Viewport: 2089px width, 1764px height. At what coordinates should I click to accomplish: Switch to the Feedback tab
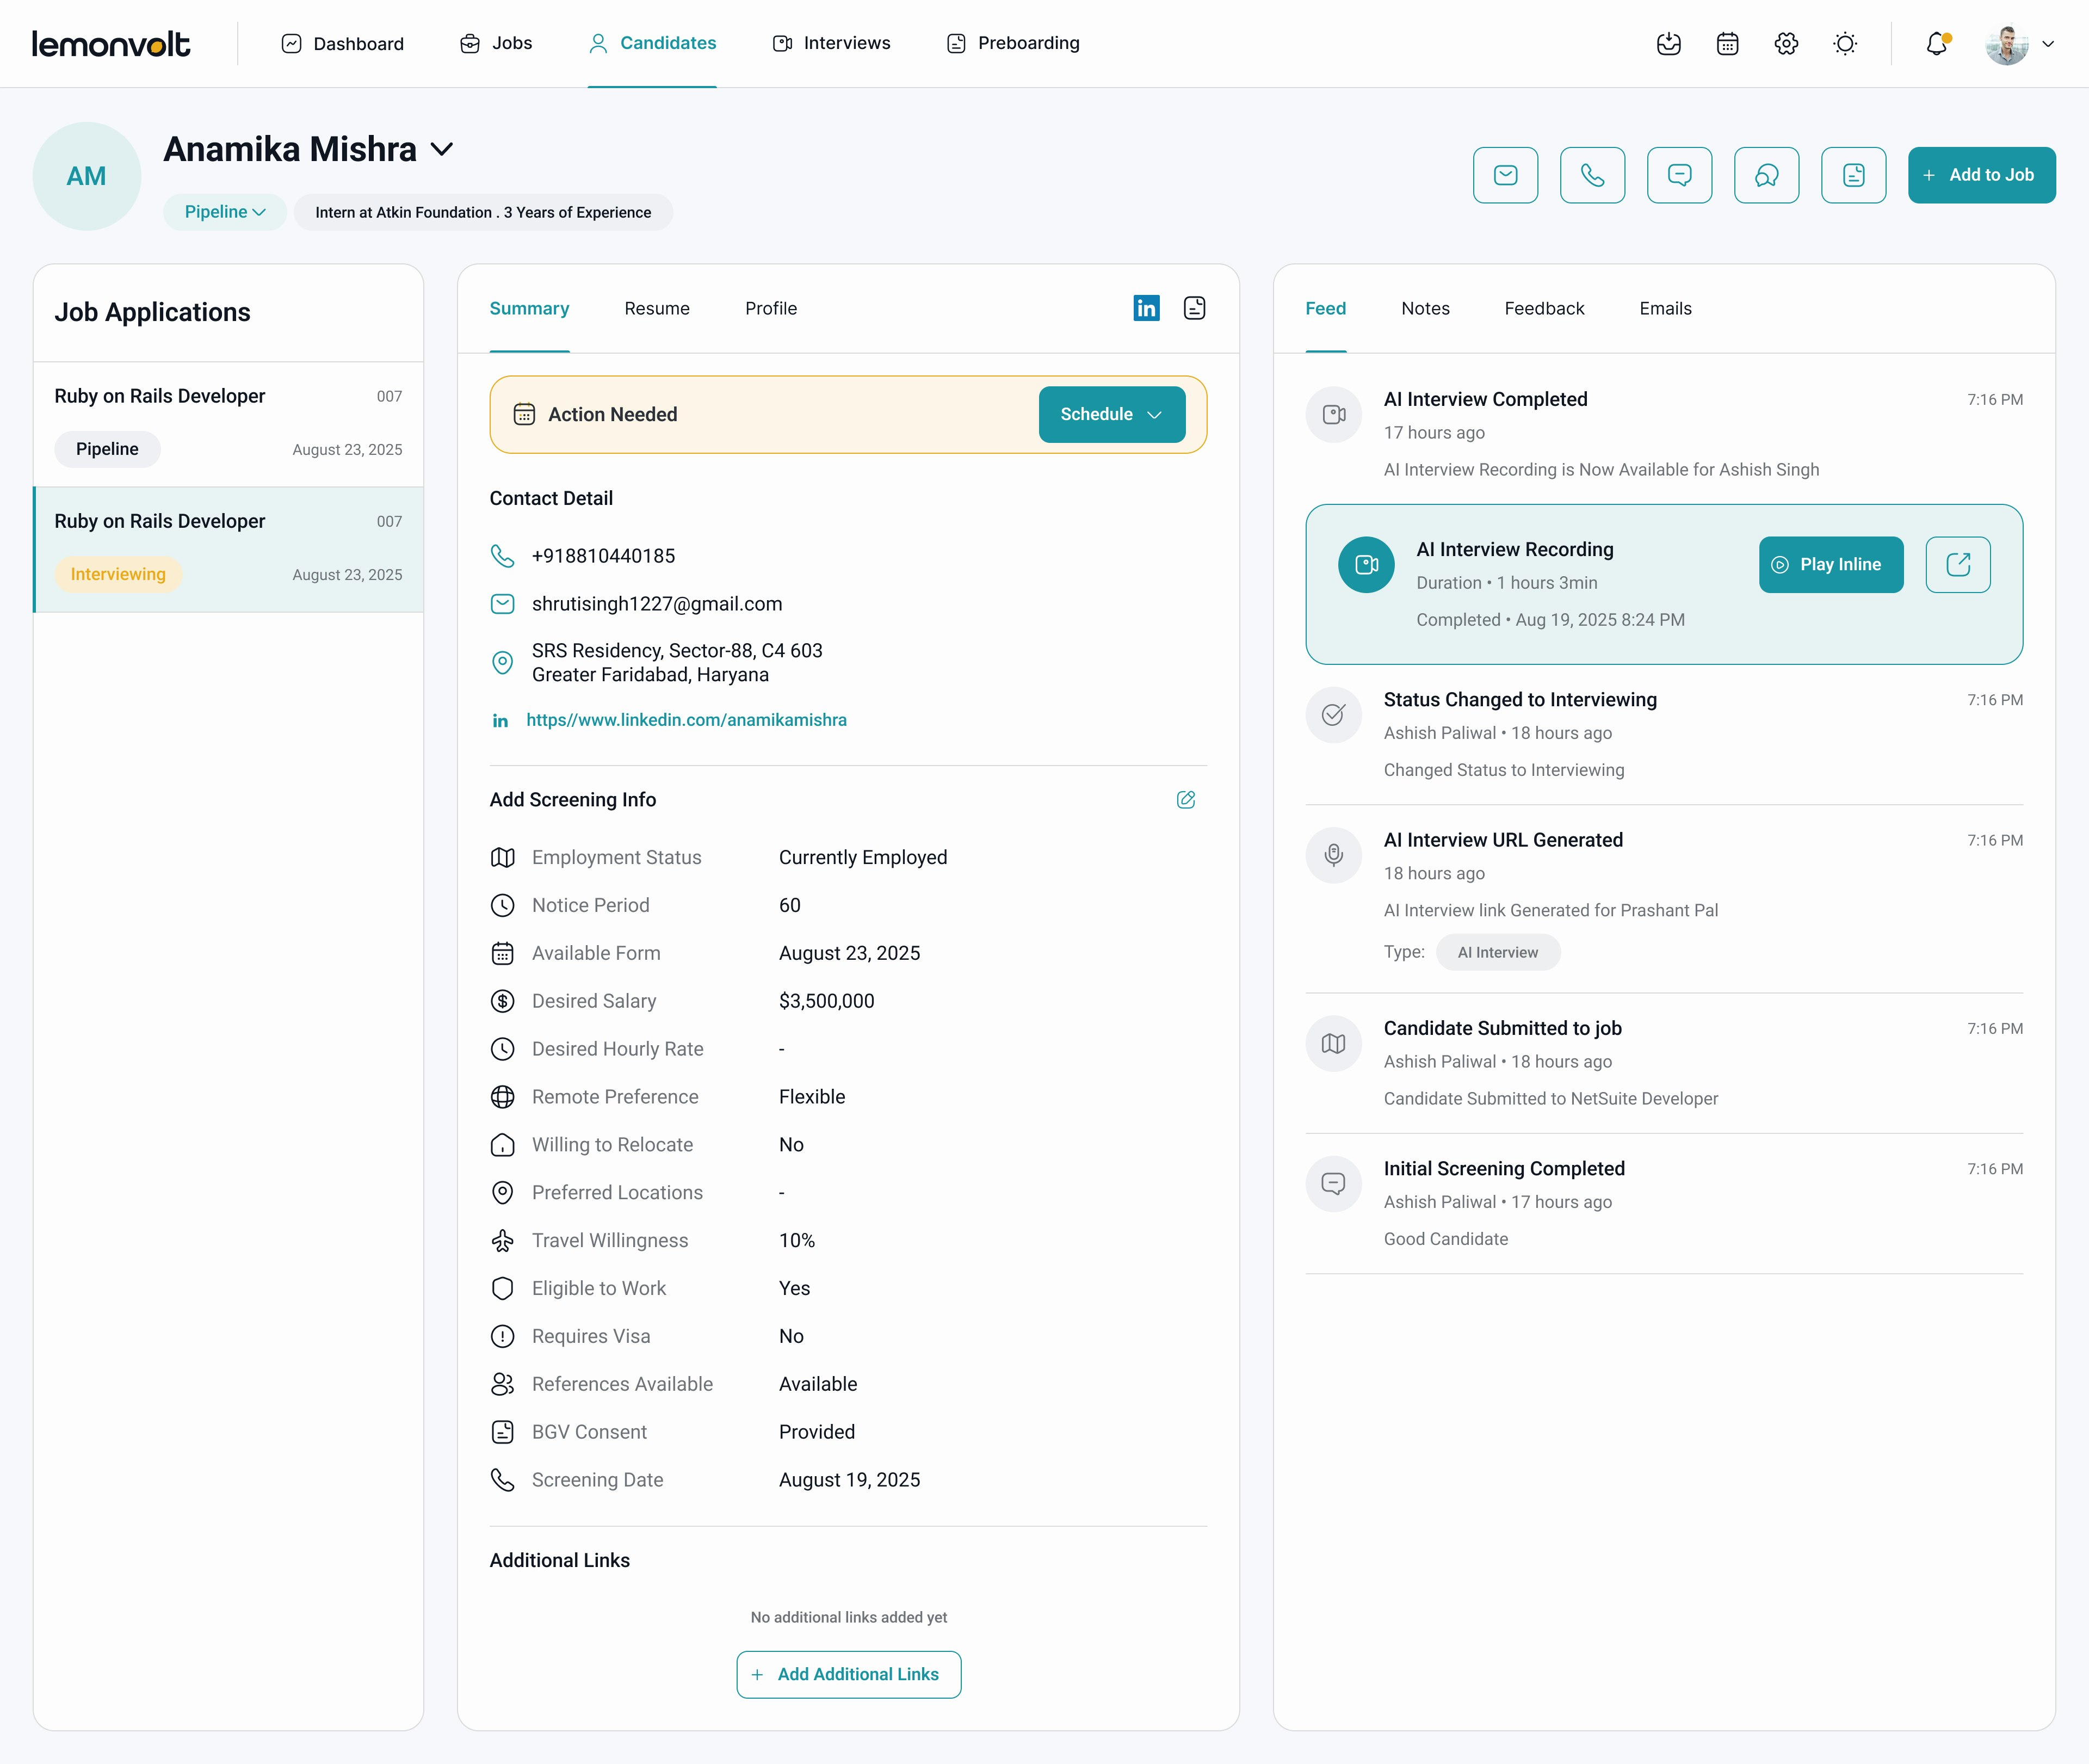[1544, 308]
